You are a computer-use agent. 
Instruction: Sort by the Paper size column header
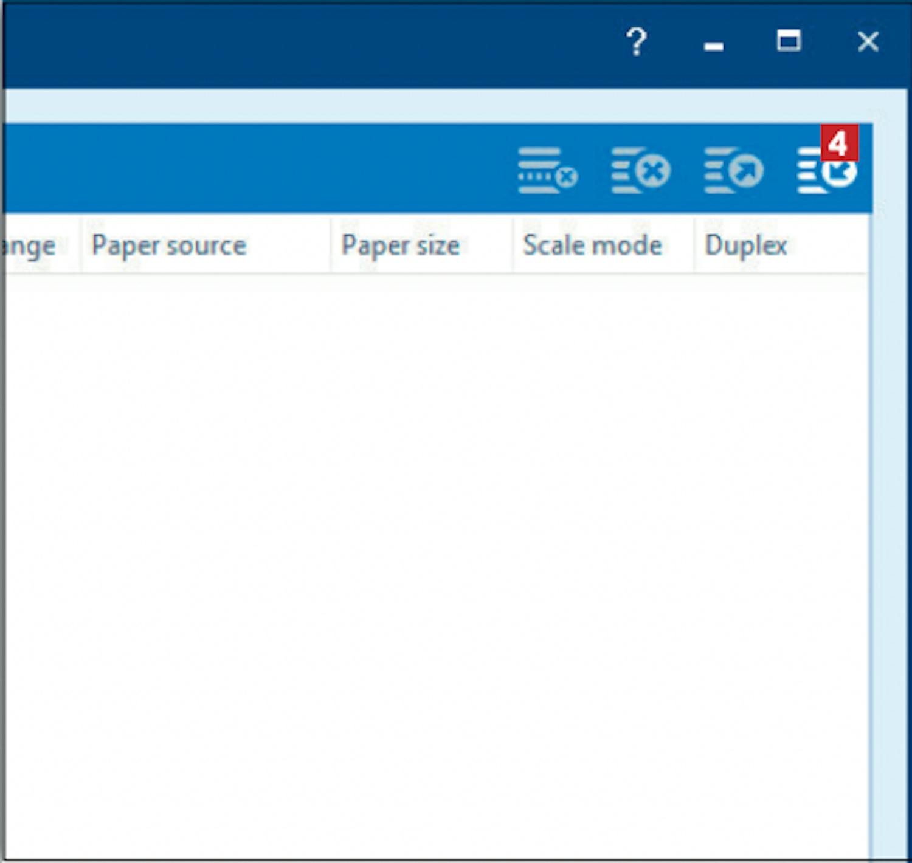(401, 246)
